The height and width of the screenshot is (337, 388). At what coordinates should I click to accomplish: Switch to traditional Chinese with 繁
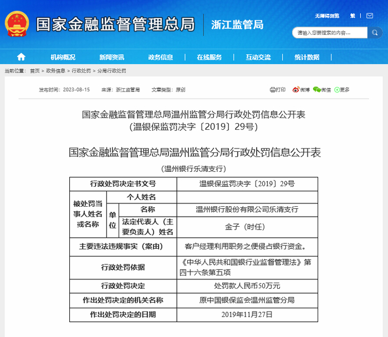click(x=353, y=16)
